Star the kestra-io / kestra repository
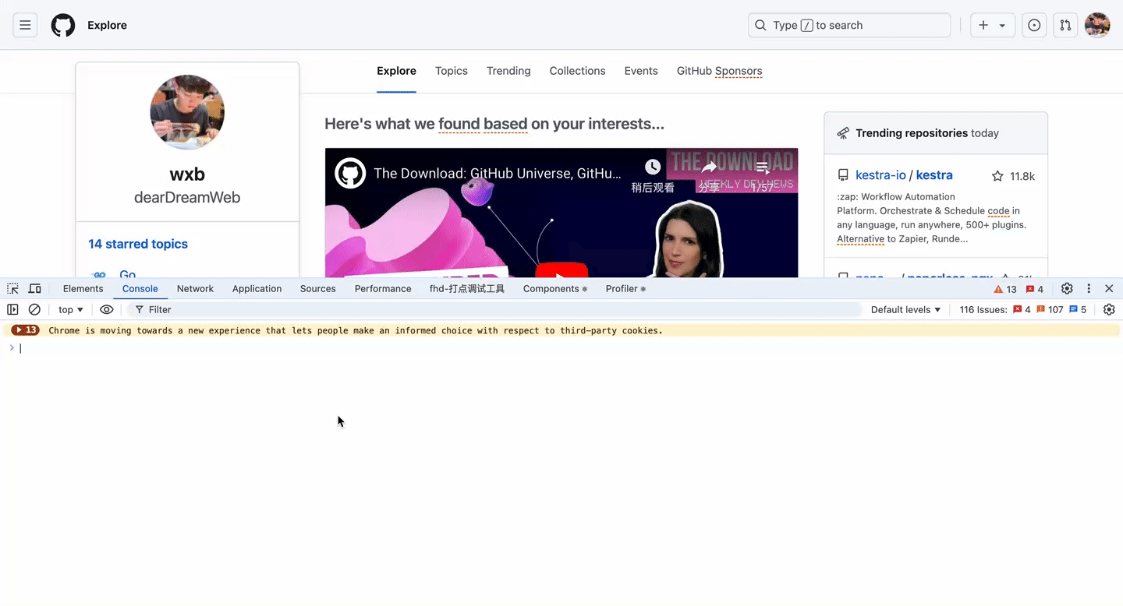The width and height of the screenshot is (1123, 606). [x=997, y=176]
